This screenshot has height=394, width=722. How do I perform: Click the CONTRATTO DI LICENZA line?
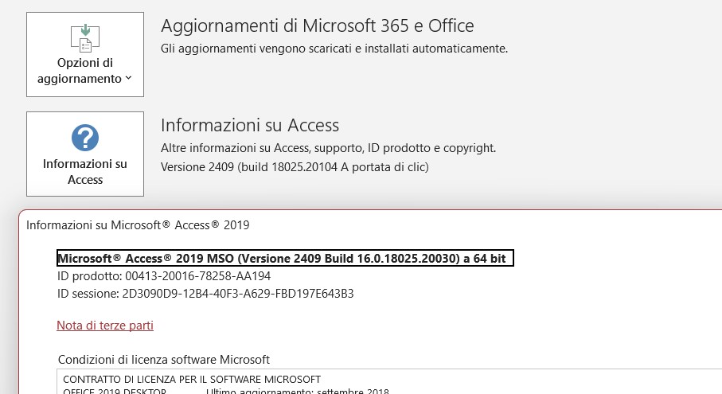[191, 379]
